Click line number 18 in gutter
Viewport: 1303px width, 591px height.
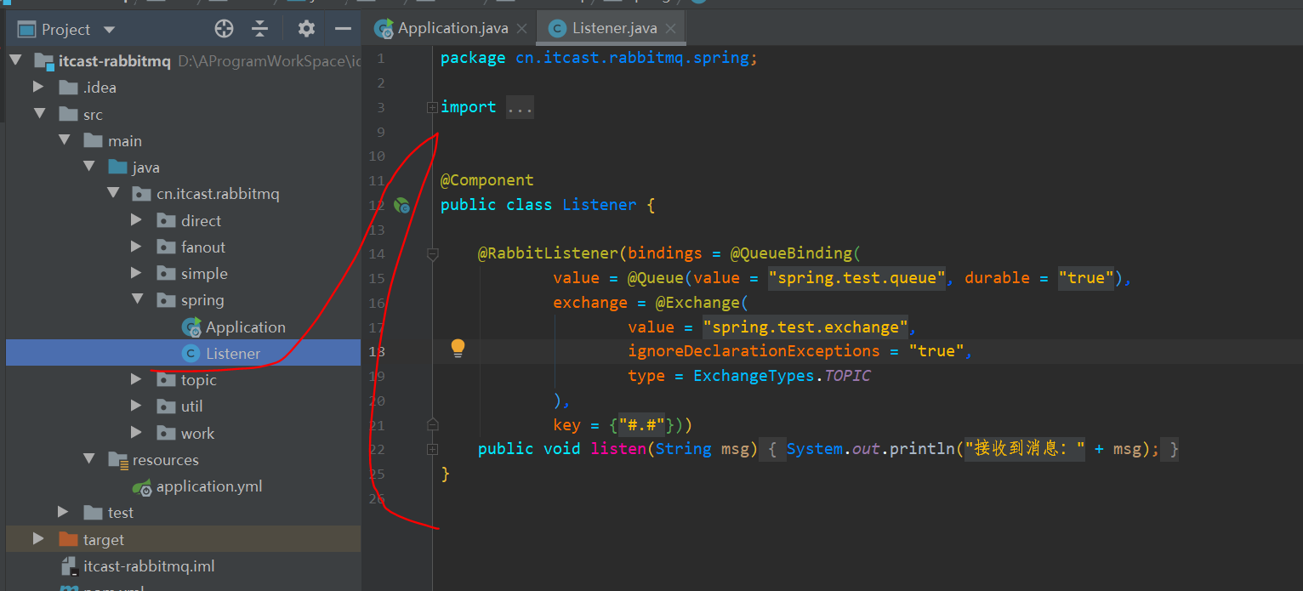376,351
